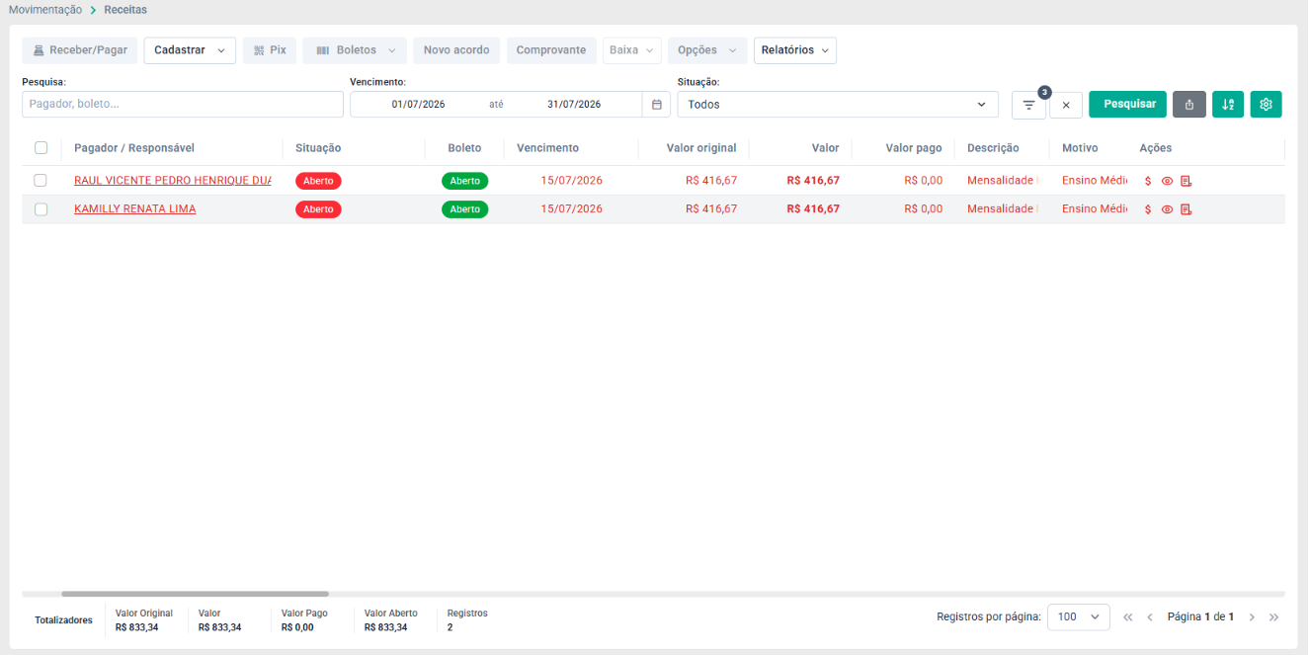1309x655 pixels.
Task: Clear filters with the X icon
Action: click(1066, 105)
